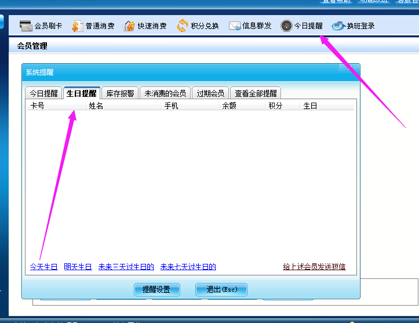This screenshot has height=323, width=419.
Task: Click the 信息群发 envelope icon
Action: 235,26
